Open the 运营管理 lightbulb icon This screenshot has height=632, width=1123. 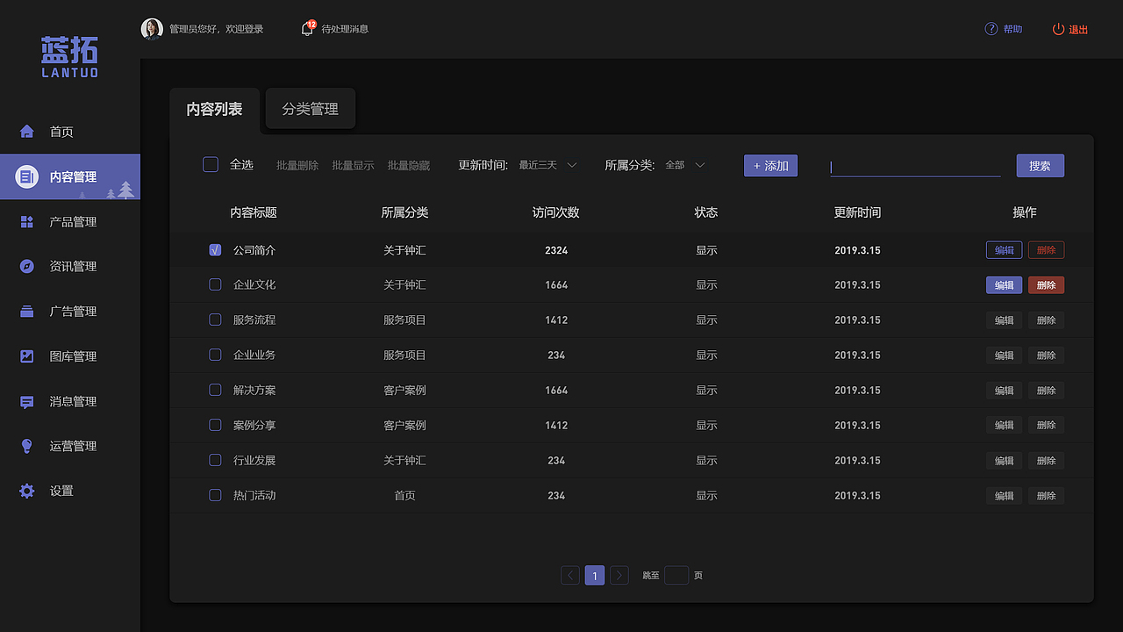pos(26,445)
